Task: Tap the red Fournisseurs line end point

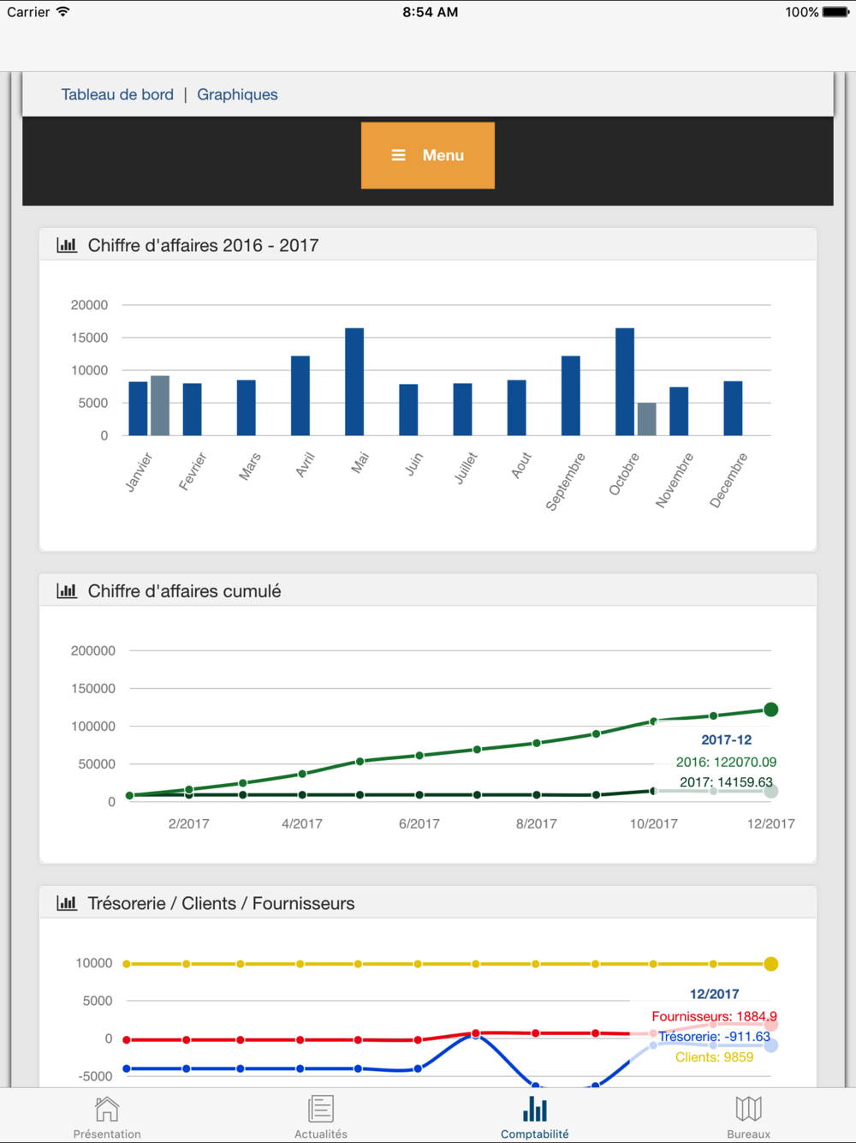Action: (771, 1025)
